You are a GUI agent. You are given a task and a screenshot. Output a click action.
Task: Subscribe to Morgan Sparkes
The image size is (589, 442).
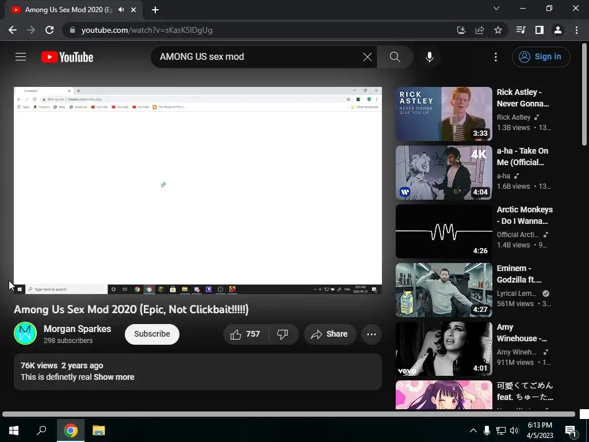(152, 334)
